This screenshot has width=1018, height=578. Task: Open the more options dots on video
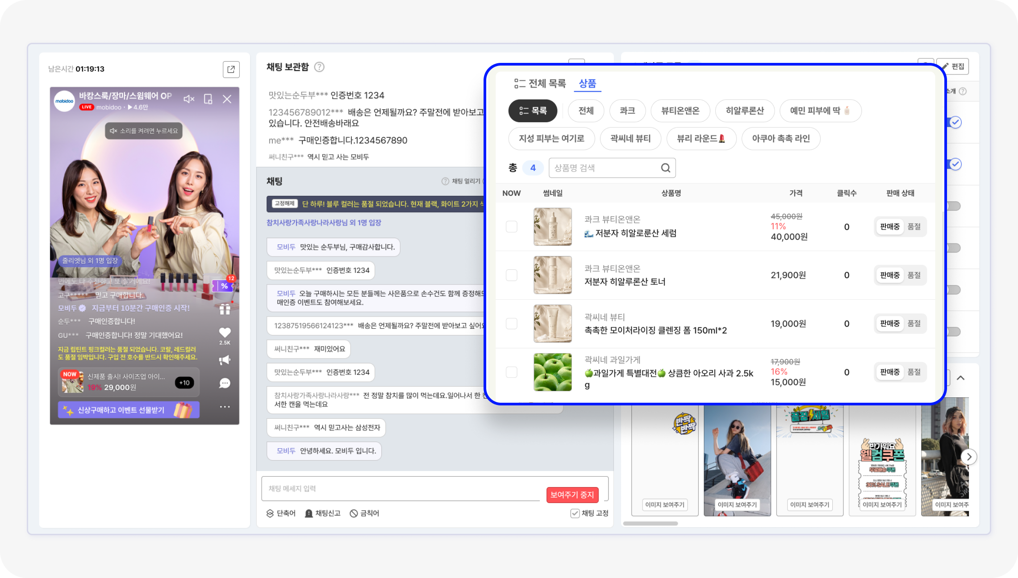tap(225, 407)
